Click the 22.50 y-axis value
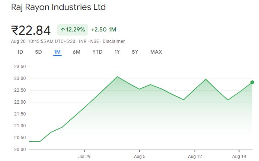Viewport: 259px width, 161px height. click(20, 90)
